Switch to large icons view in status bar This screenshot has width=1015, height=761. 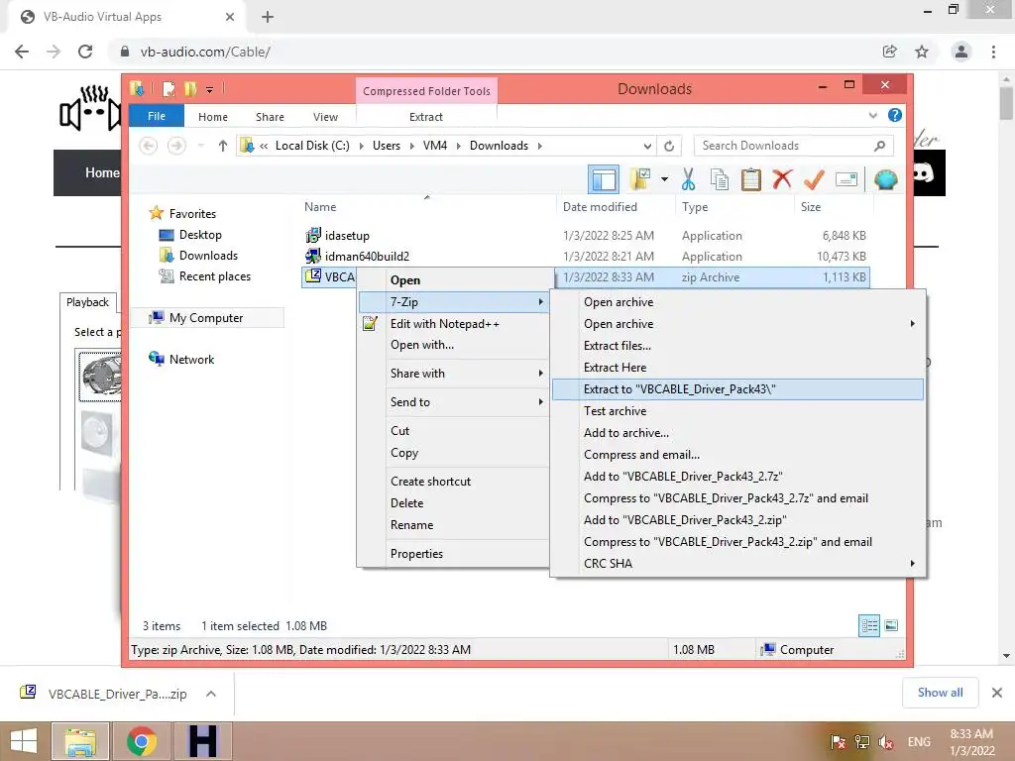[891, 625]
